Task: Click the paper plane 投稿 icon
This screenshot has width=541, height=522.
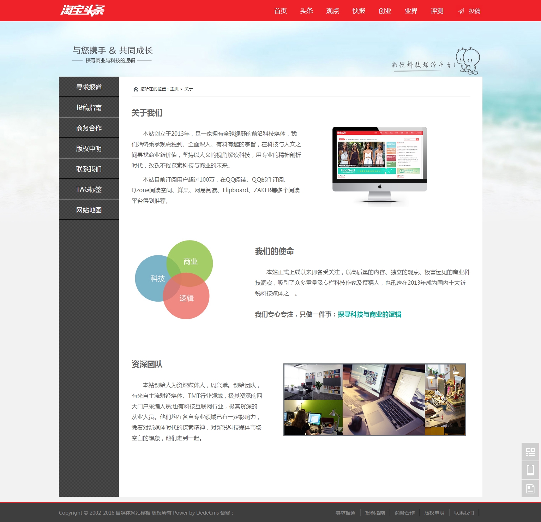Action: (x=461, y=11)
